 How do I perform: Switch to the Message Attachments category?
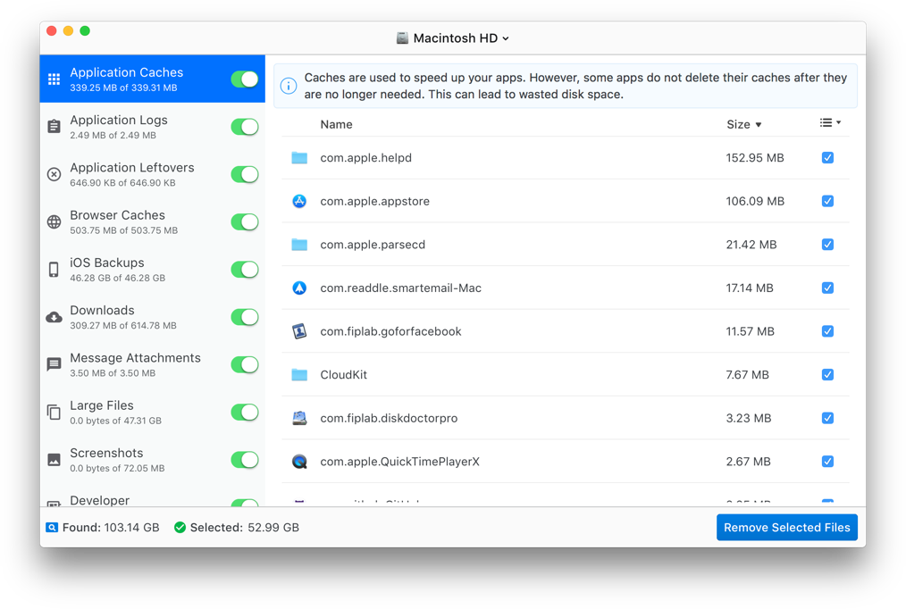coord(153,364)
